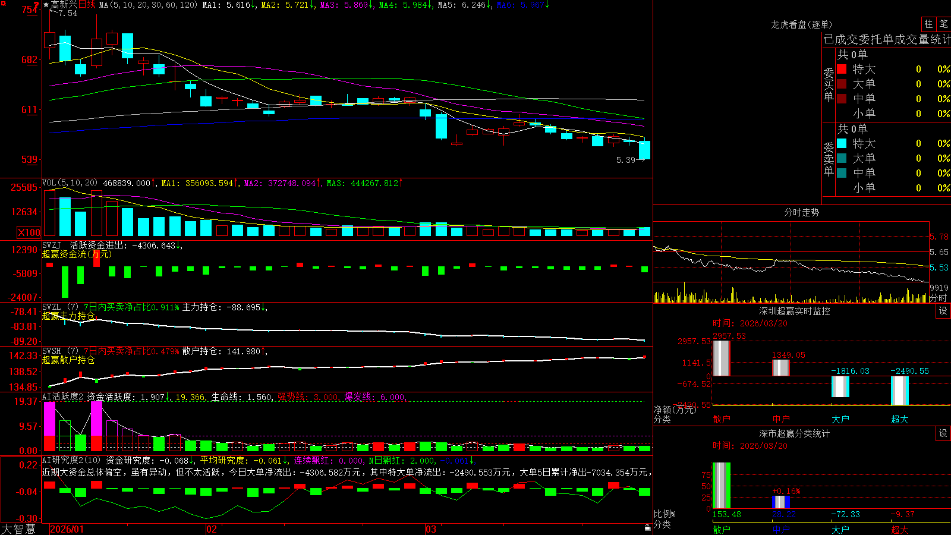Click the MA(5,10,20,30,60,120) indicator name
Viewport: 951px width, 535px height.
click(149, 5)
